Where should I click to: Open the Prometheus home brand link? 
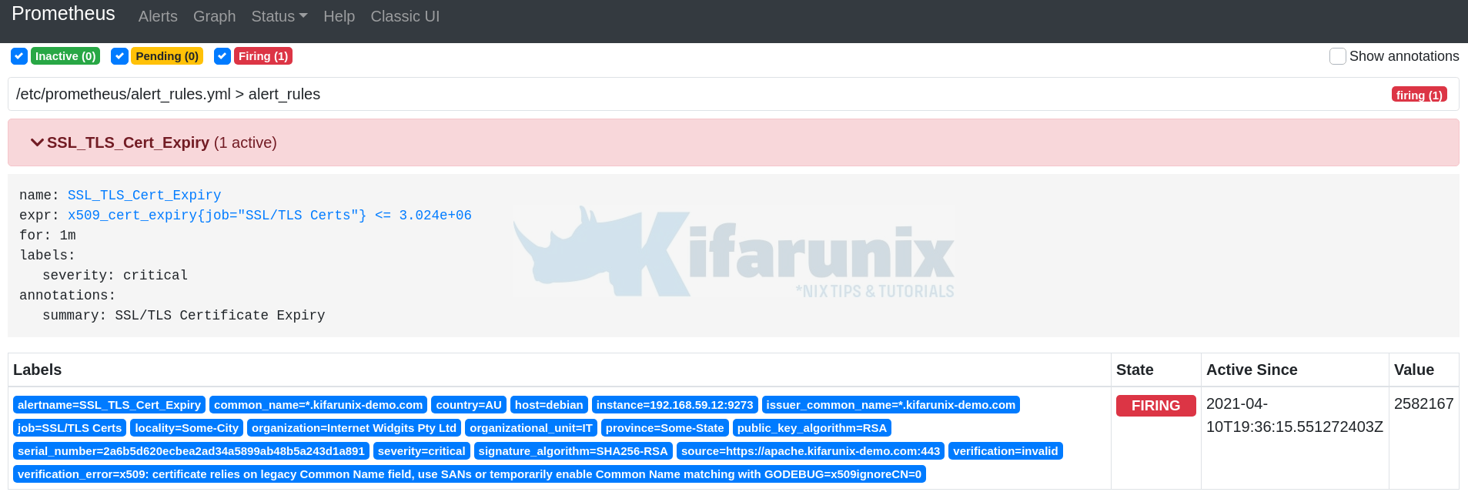pos(63,14)
